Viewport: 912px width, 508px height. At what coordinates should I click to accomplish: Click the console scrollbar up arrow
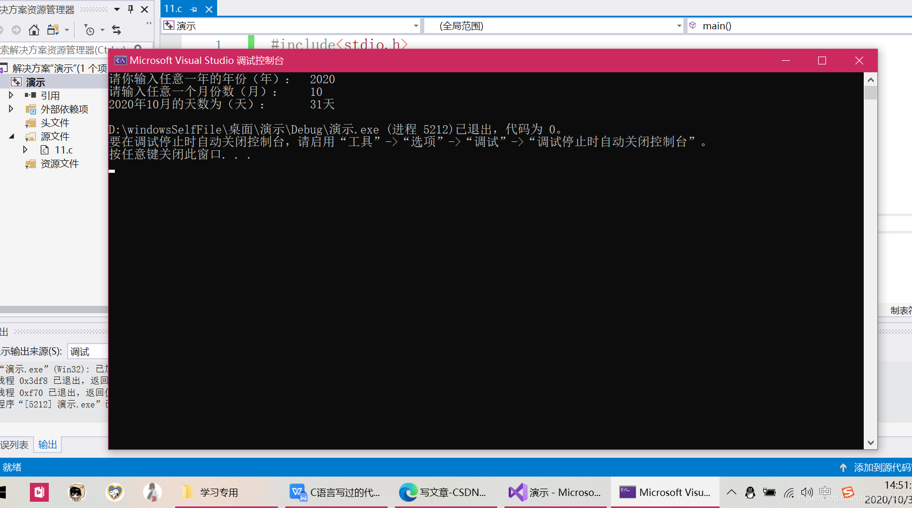tap(871, 80)
